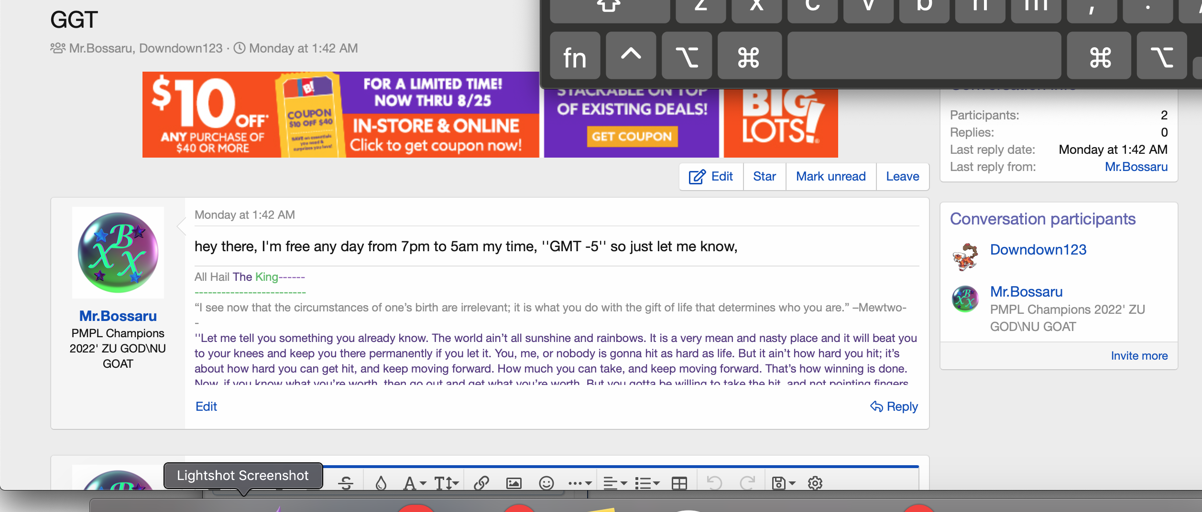
Task: Tap the right command key on keyboard viewer
Action: click(x=1099, y=56)
